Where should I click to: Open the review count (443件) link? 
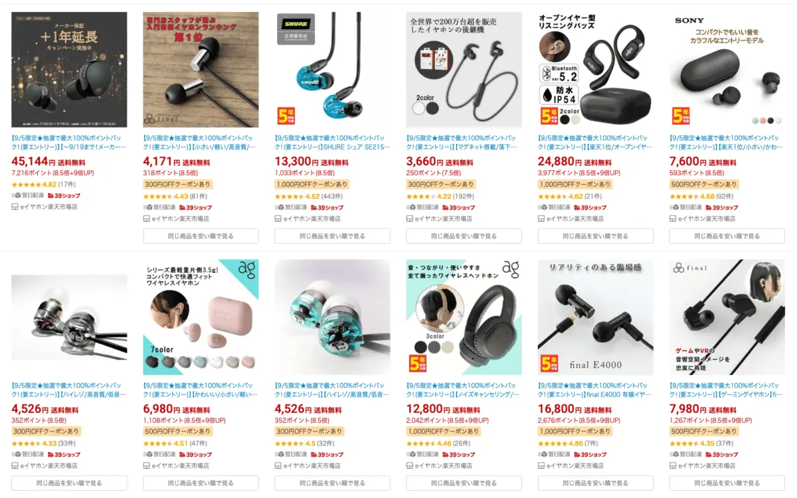pos(331,197)
